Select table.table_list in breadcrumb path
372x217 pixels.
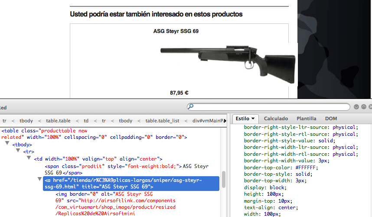(x=162, y=121)
